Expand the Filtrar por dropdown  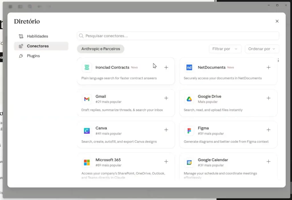coord(225,49)
